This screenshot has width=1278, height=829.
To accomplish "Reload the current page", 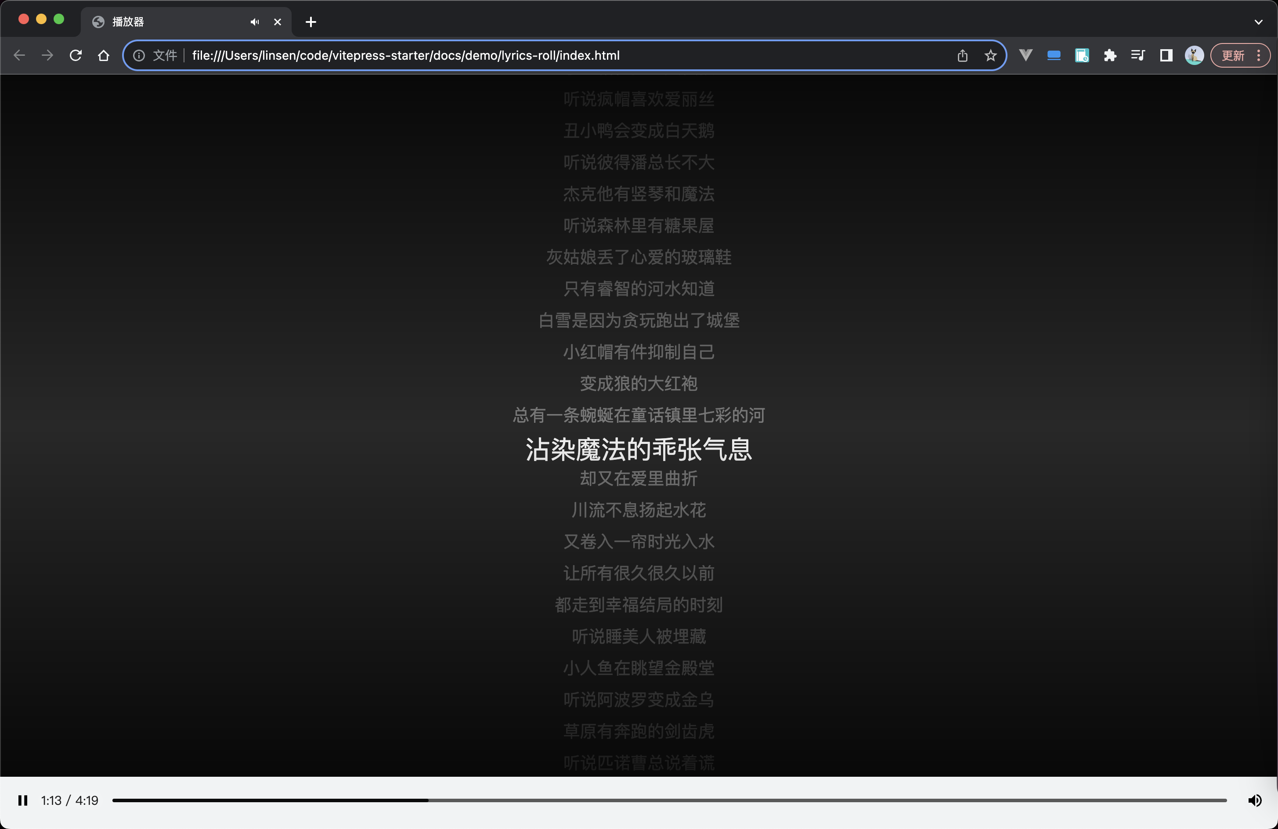I will 76,55.
